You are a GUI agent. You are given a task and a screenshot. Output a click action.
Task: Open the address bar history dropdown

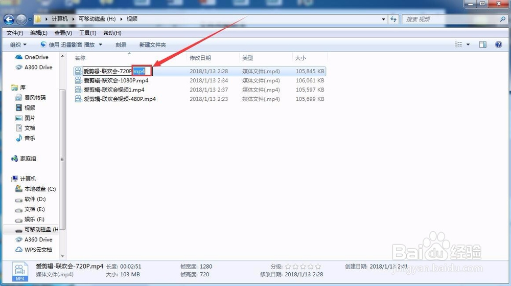[383, 19]
